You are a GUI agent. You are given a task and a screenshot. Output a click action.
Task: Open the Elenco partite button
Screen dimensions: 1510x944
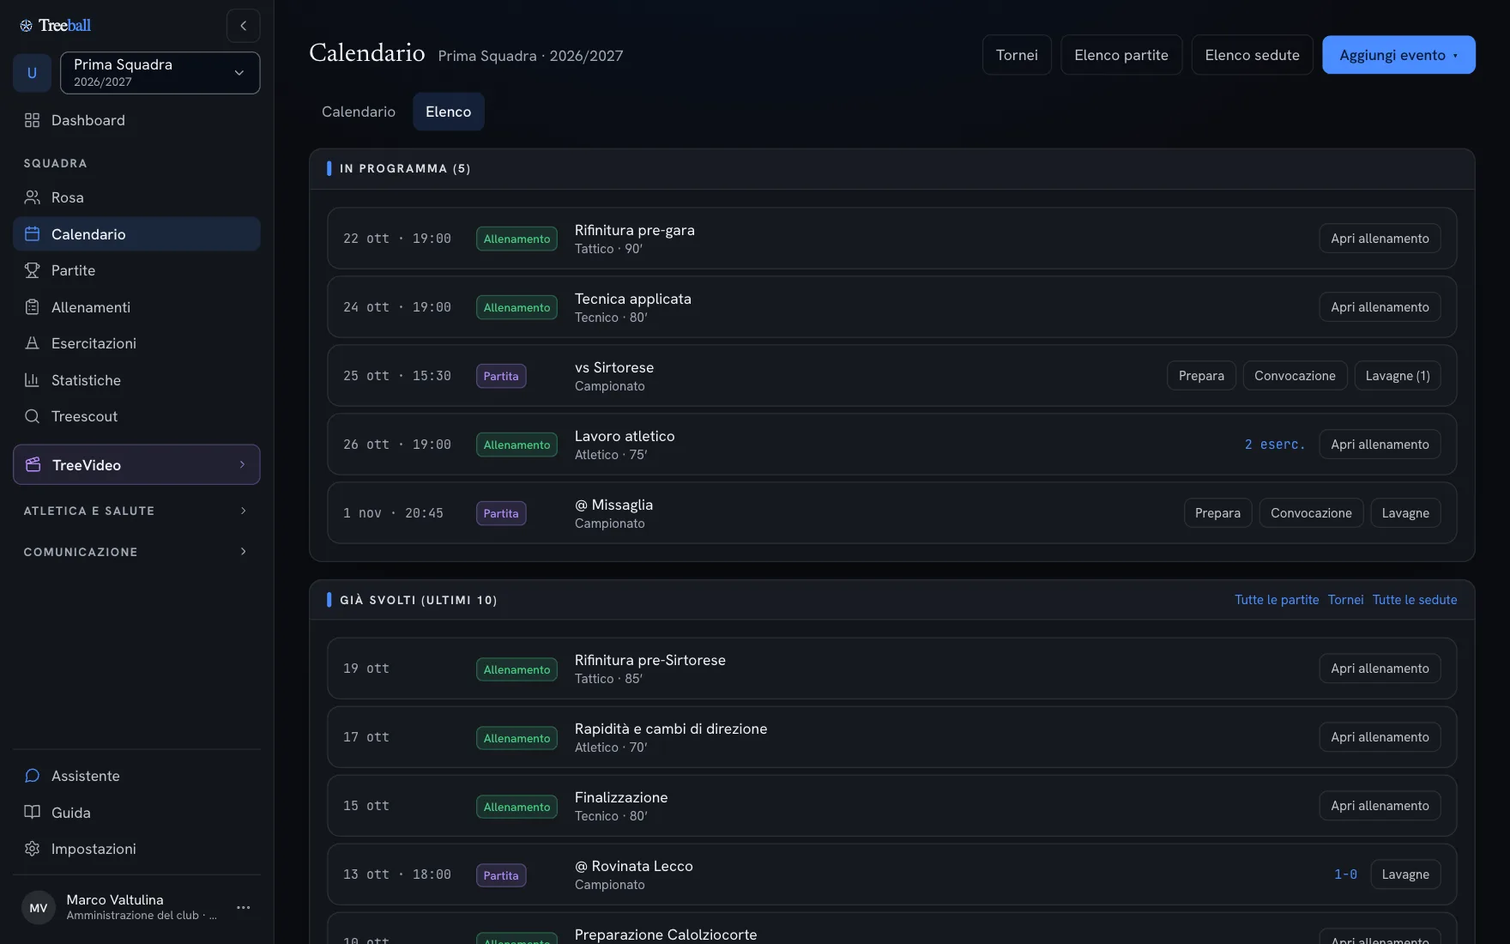(x=1121, y=55)
